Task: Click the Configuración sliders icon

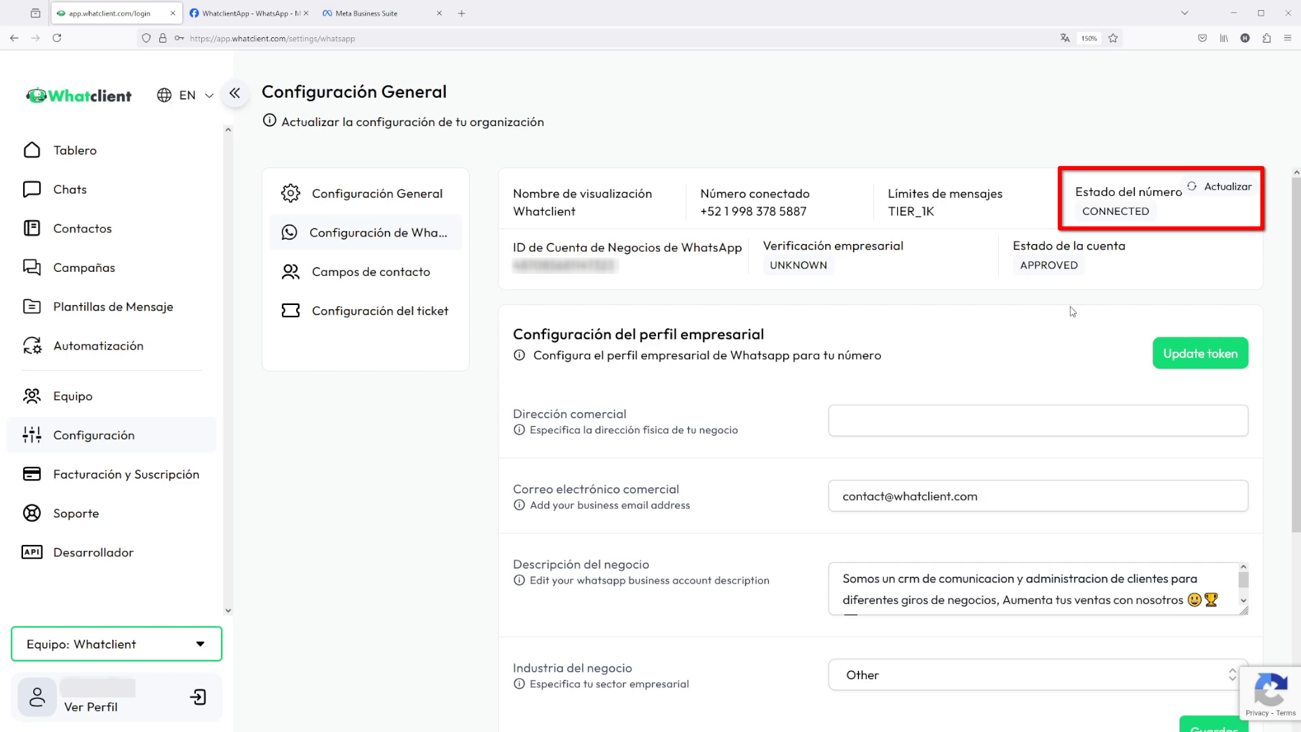Action: click(32, 435)
